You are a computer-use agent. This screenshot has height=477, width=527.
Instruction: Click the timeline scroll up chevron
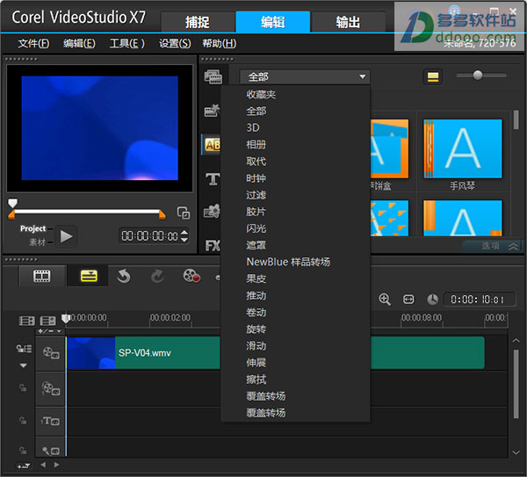(516, 341)
